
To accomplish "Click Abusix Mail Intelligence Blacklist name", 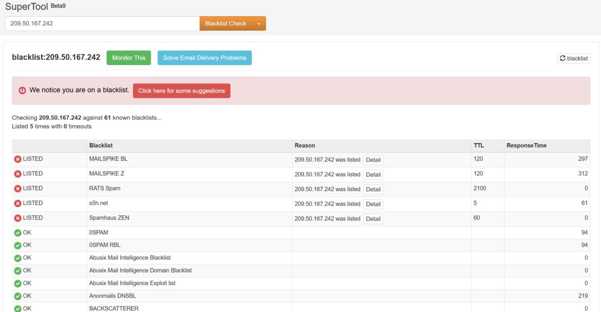I will coord(130,257).
